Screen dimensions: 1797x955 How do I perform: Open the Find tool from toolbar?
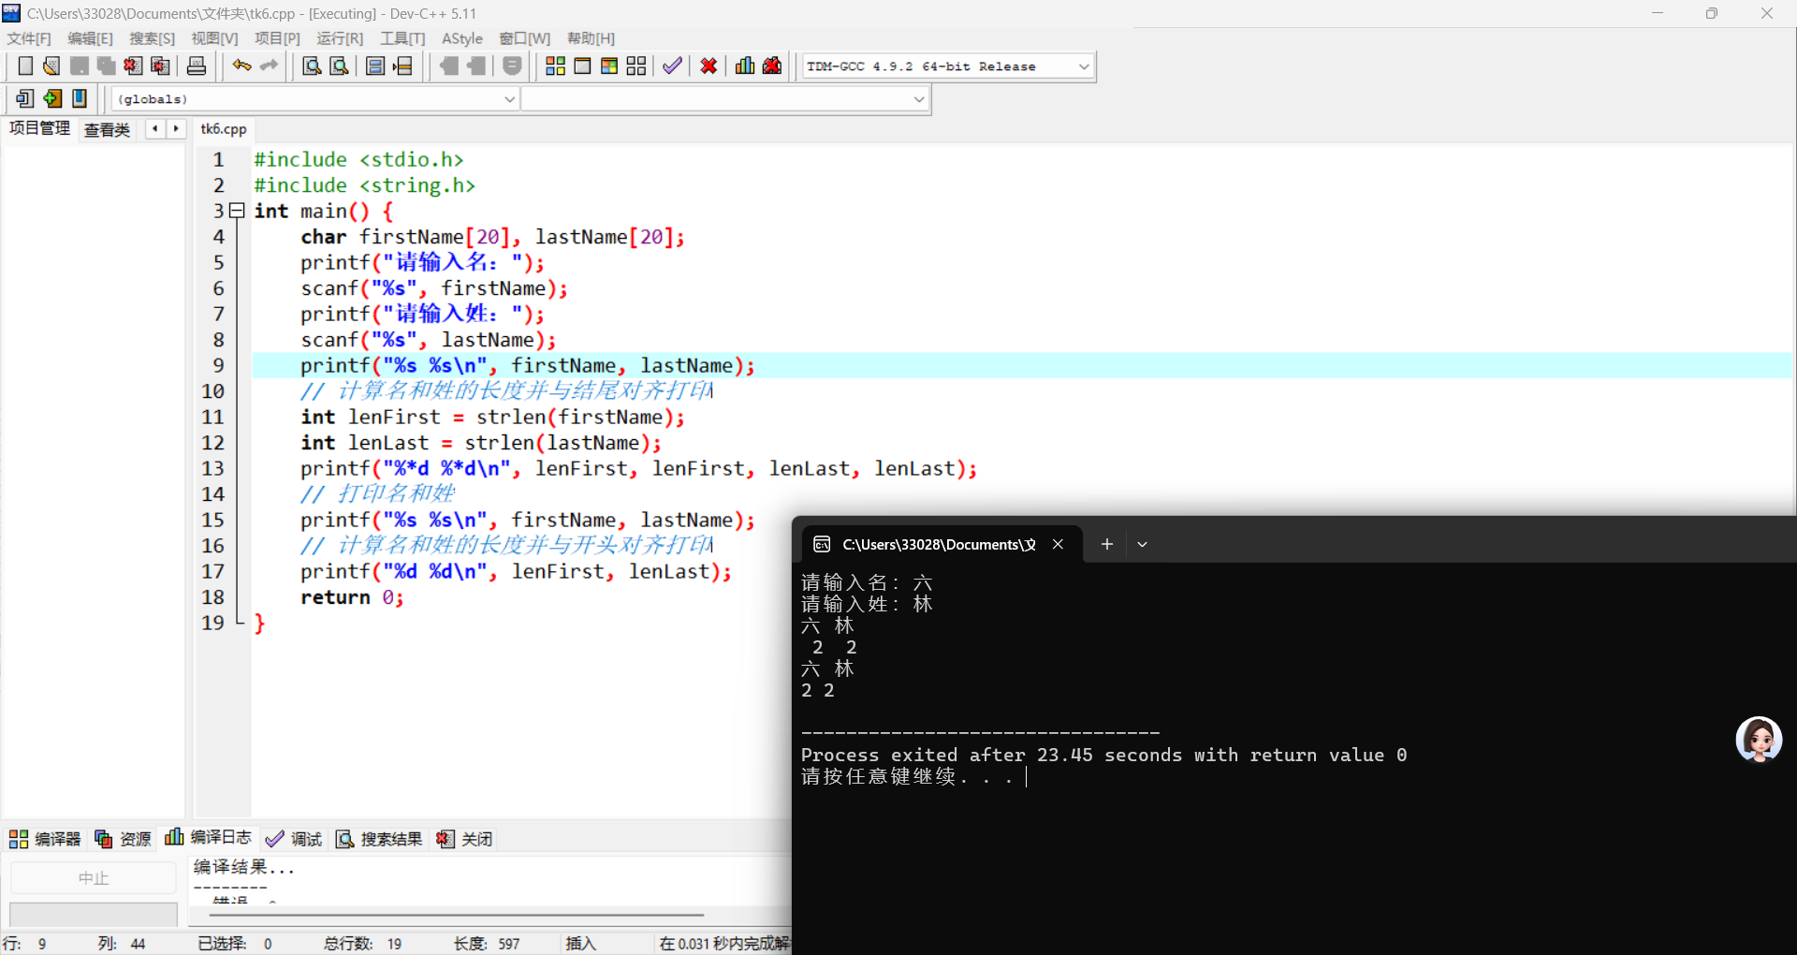click(313, 66)
